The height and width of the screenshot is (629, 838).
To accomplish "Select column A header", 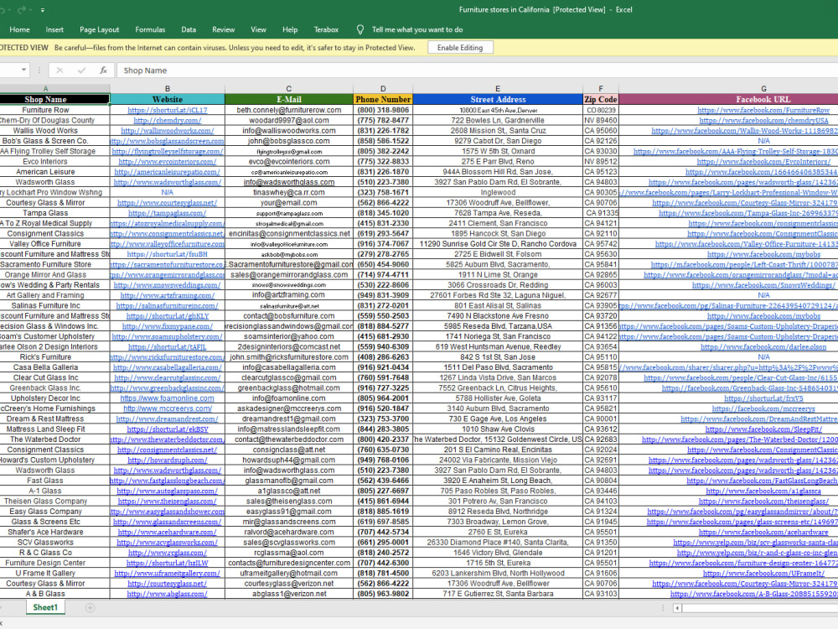I will [45, 89].
